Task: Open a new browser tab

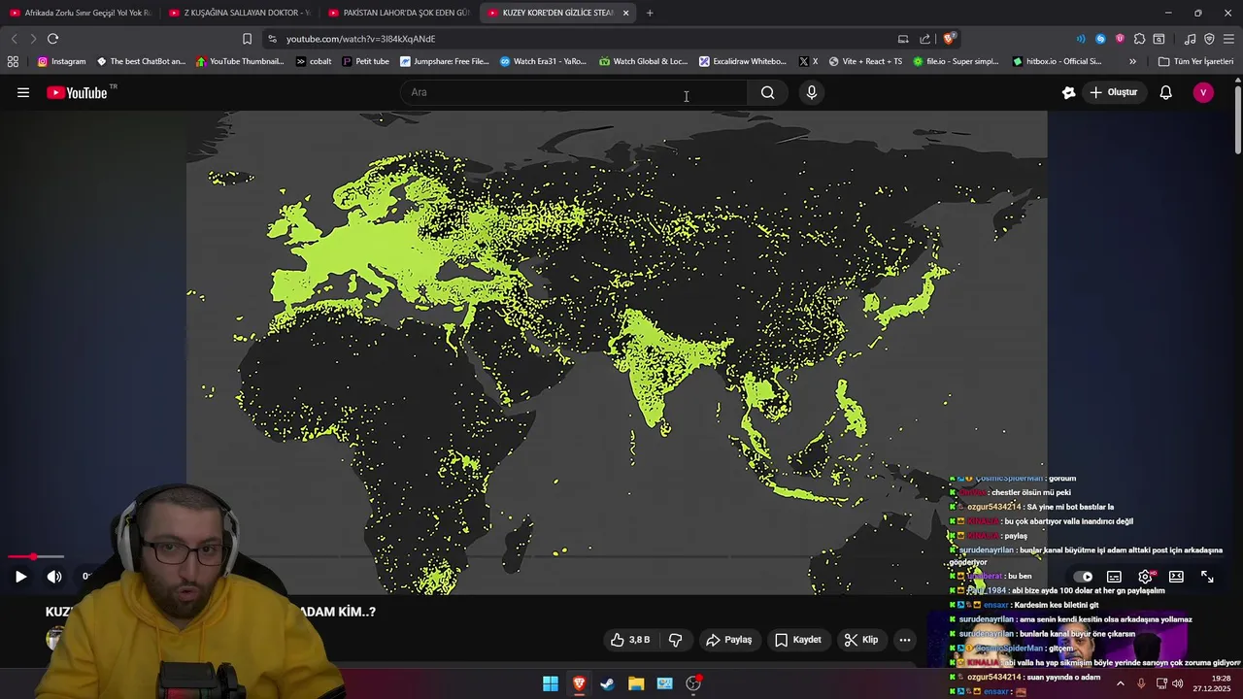Action: pos(650,13)
